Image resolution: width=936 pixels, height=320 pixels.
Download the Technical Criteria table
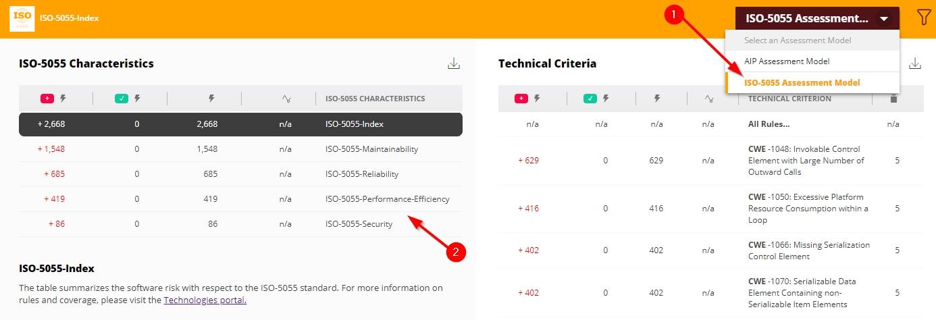click(x=915, y=63)
